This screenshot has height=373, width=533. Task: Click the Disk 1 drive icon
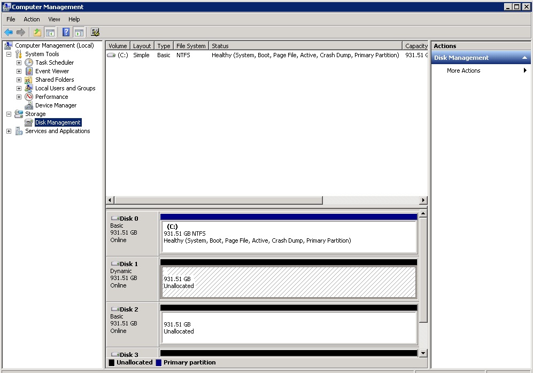click(115, 263)
